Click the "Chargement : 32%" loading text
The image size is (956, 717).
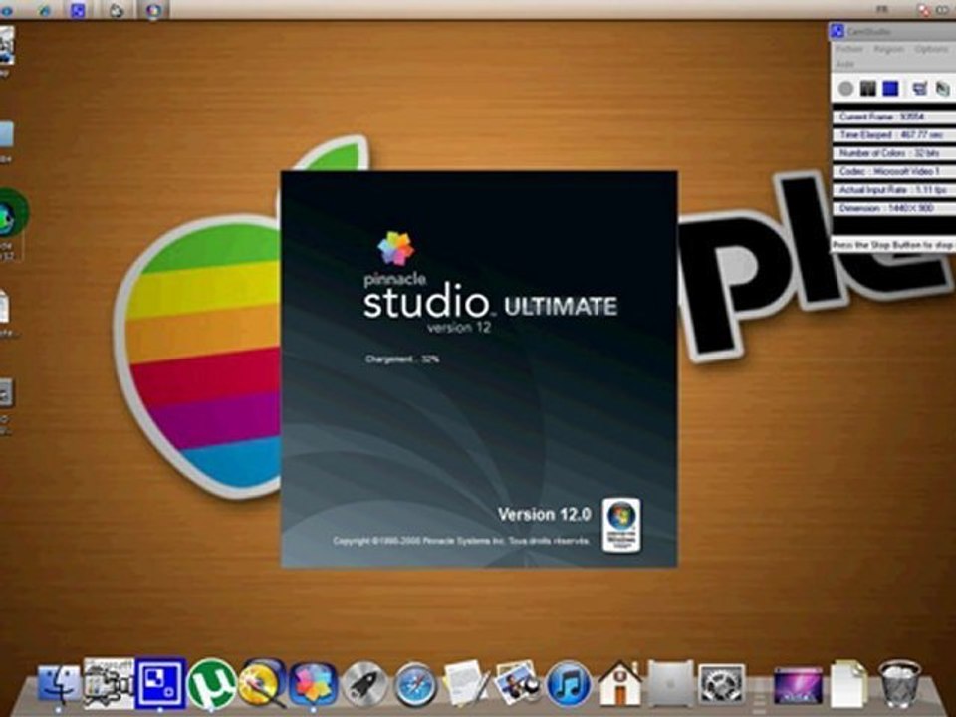[402, 359]
